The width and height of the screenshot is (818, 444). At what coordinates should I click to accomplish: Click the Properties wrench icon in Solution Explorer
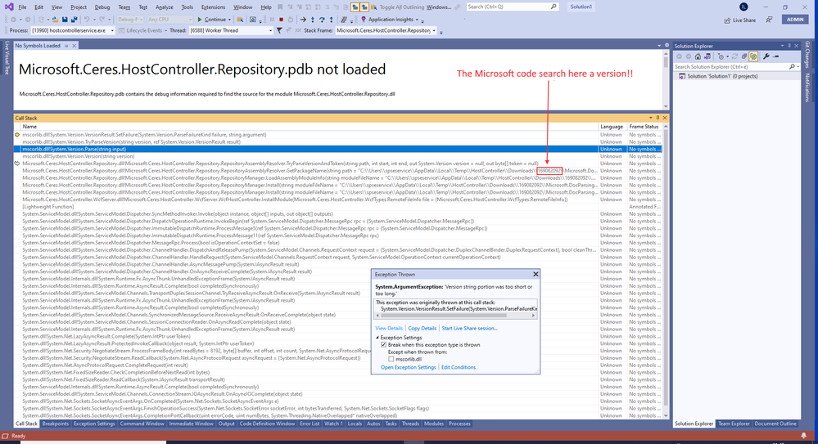pos(766,56)
